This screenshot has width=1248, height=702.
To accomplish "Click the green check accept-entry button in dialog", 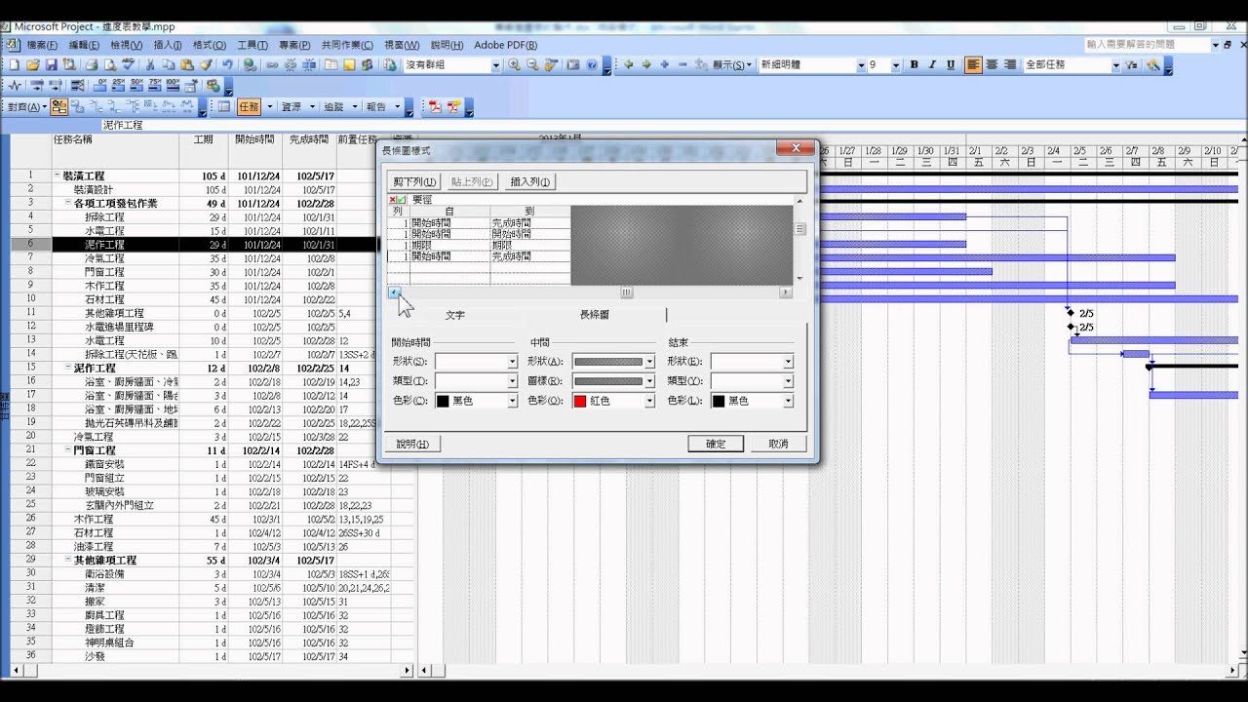I will tap(403, 199).
